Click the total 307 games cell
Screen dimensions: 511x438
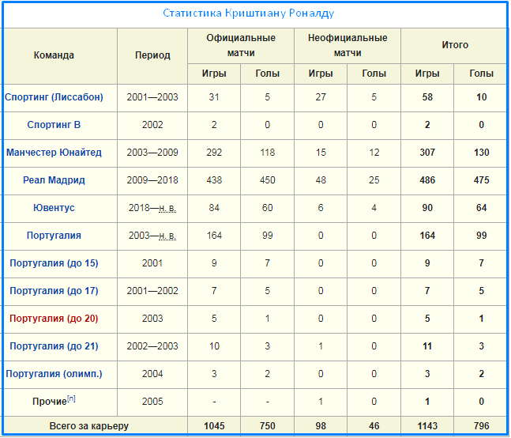point(427,153)
